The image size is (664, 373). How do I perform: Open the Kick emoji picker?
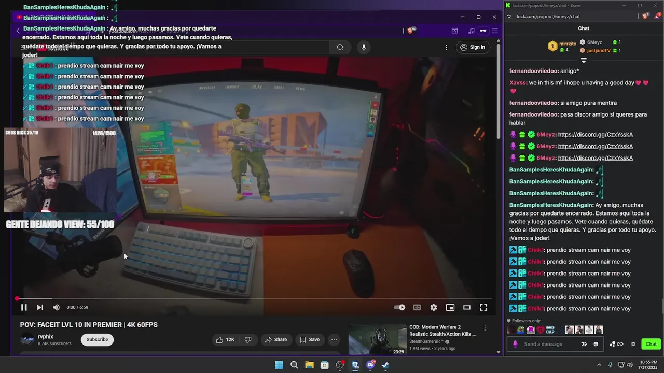pos(596,344)
